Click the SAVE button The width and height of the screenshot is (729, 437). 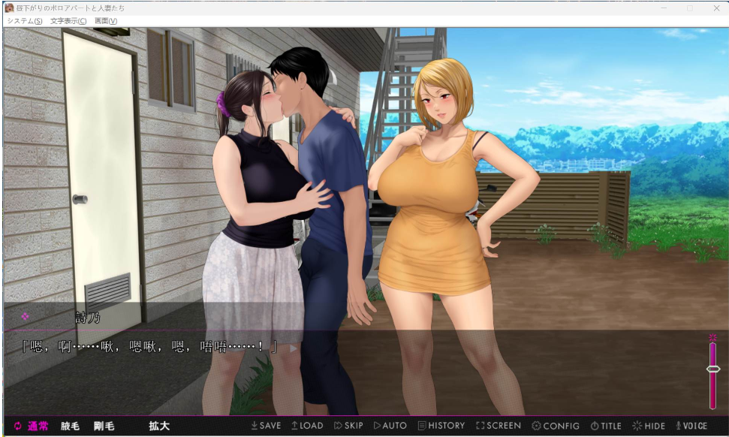click(x=266, y=426)
